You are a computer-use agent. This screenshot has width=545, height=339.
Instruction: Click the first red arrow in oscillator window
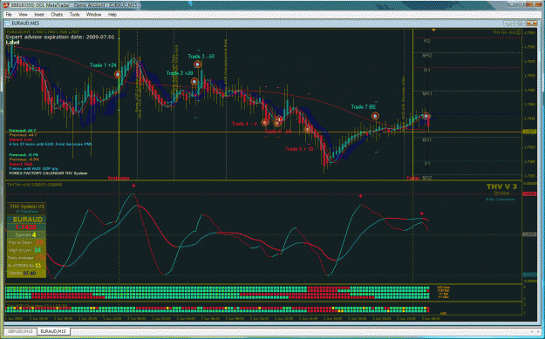(x=133, y=186)
